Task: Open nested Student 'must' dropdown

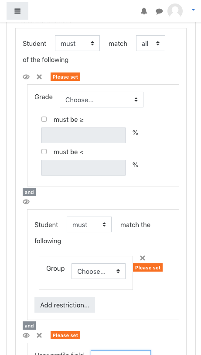Action: tap(89, 224)
